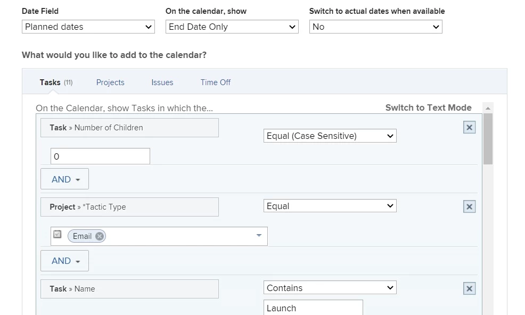Delete the Tactic Type filter row
The width and height of the screenshot is (525, 315).
click(469, 207)
